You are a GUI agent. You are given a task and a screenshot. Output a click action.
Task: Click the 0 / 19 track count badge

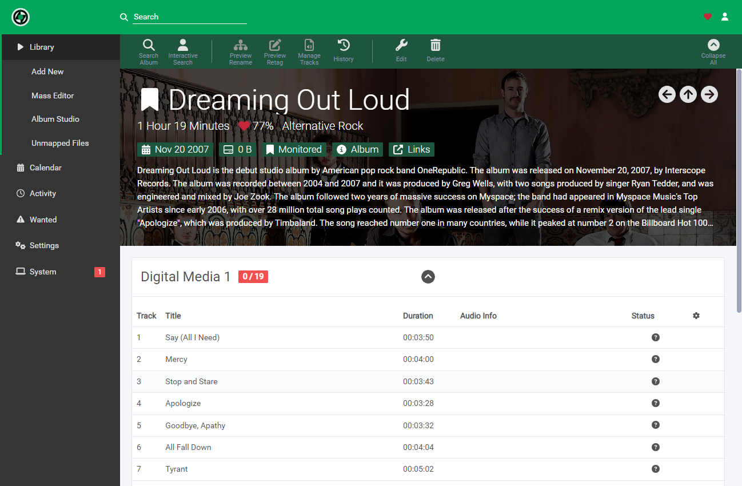pos(253,277)
